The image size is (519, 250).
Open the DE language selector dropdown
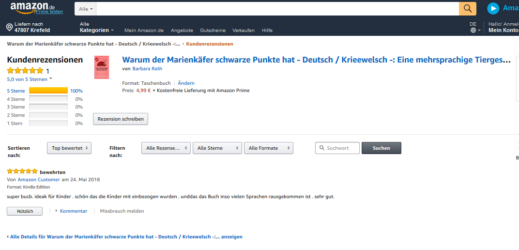(475, 27)
